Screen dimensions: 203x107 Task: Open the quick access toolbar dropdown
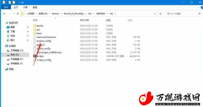tap(17, 2)
